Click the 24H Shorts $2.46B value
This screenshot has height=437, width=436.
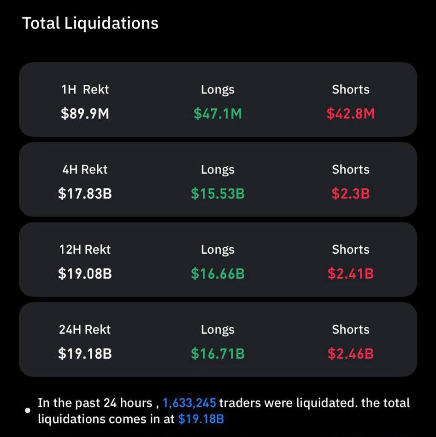351,354
